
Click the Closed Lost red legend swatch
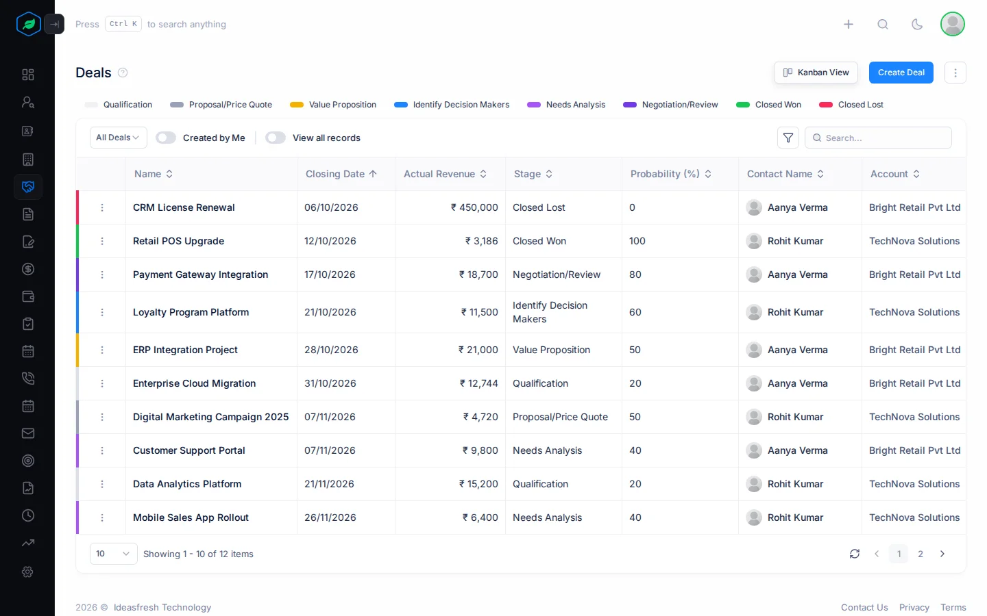pyautogui.click(x=826, y=105)
